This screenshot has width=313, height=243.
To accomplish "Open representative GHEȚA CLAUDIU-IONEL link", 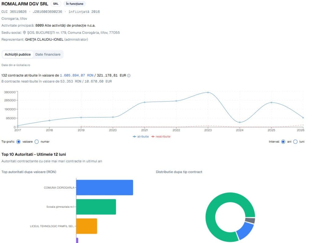I will (44, 39).
